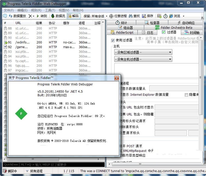Screen dimensions: 206x176
Task: Sort sessions by URL column header
Action: coord(22,23)
